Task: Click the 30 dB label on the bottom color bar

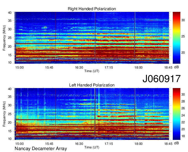Action: click(183, 94)
